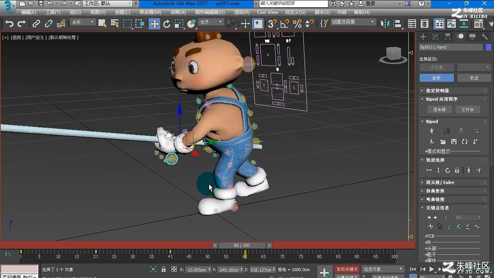494x278 pixels.
Task: Toggle the Selection Lock padlock in status bar
Action: tap(164, 270)
